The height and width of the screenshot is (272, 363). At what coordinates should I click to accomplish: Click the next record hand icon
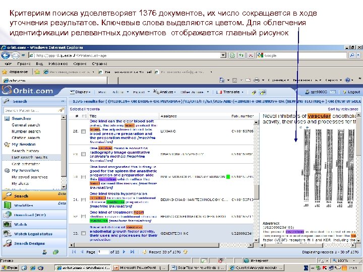click(x=185, y=252)
